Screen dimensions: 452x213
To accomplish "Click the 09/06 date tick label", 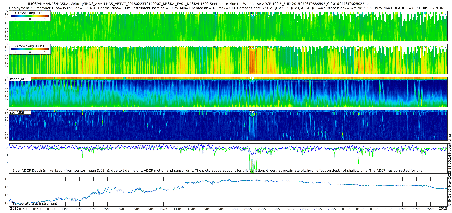I will click(x=374, y=209).
